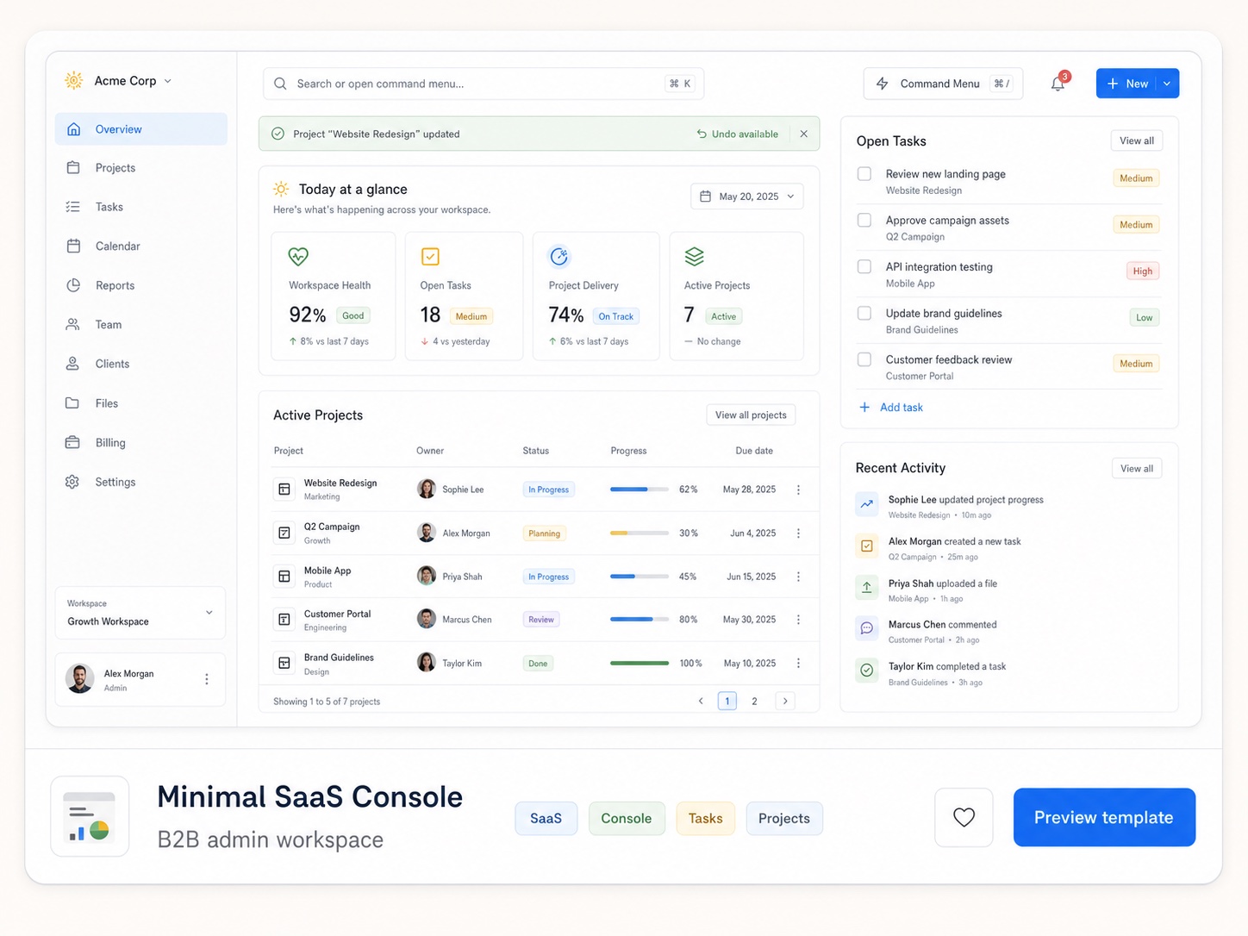This screenshot has height=936, width=1248.
Task: Open the New button dropdown arrow
Action: [x=1167, y=84]
